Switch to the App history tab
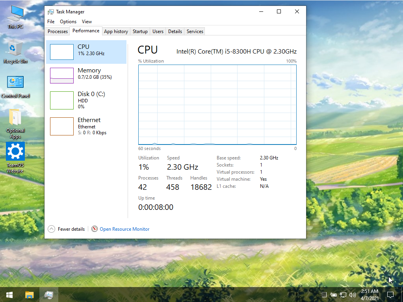The height and width of the screenshot is (302, 403). pos(116,31)
